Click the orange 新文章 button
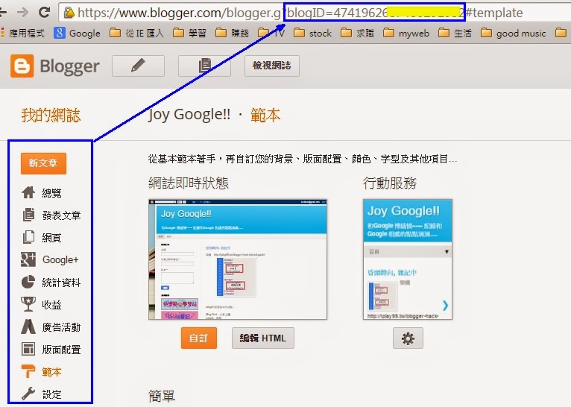Image resolution: width=571 pixels, height=407 pixels. click(43, 163)
